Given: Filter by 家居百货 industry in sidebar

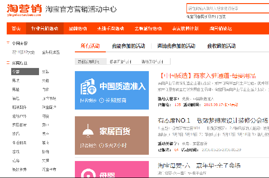Looking at the screenshot, I should point(19,125).
